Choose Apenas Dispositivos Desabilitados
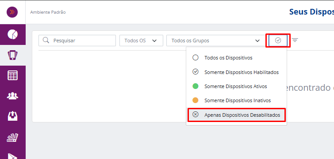 (x=236, y=115)
